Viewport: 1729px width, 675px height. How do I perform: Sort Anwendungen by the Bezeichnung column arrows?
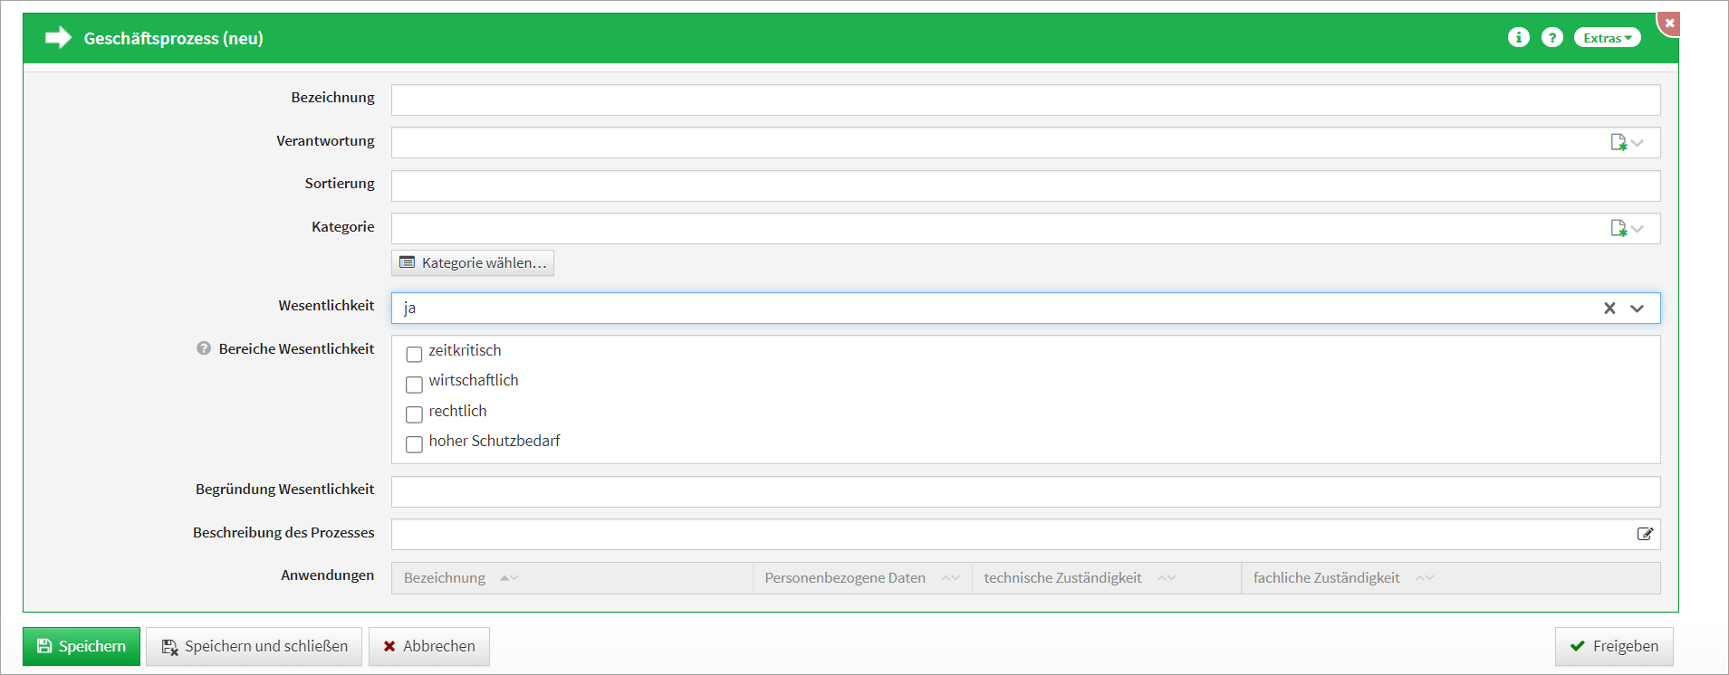coord(509,578)
